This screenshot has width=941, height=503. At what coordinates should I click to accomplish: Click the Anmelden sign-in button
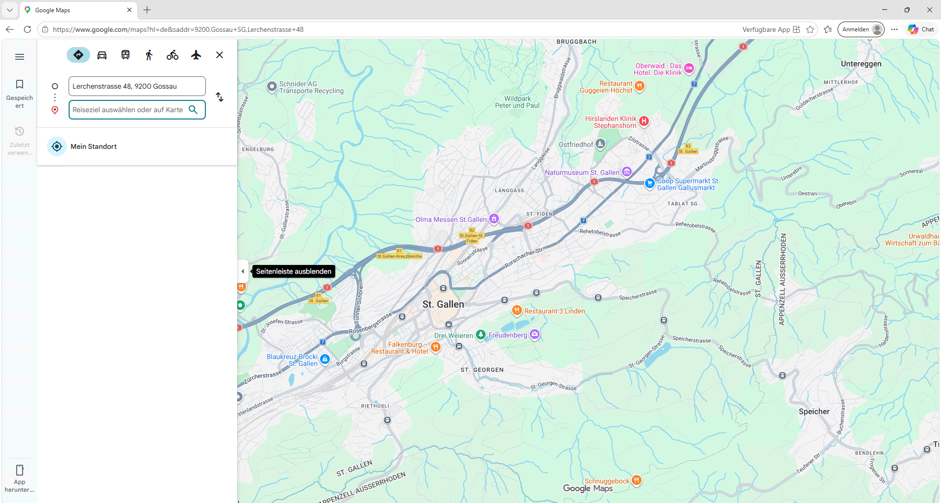pos(861,29)
